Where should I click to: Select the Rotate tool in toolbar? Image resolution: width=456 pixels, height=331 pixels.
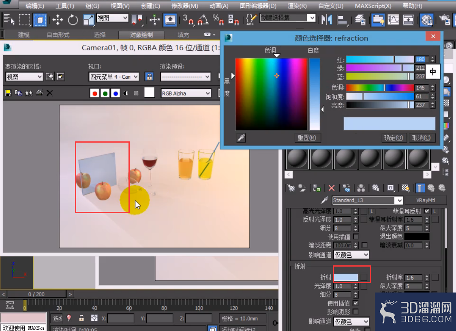[x=73, y=20]
